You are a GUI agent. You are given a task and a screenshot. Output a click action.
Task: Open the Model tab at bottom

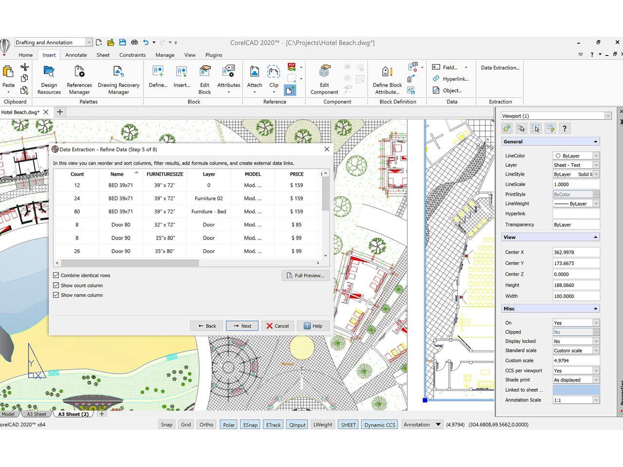8,414
